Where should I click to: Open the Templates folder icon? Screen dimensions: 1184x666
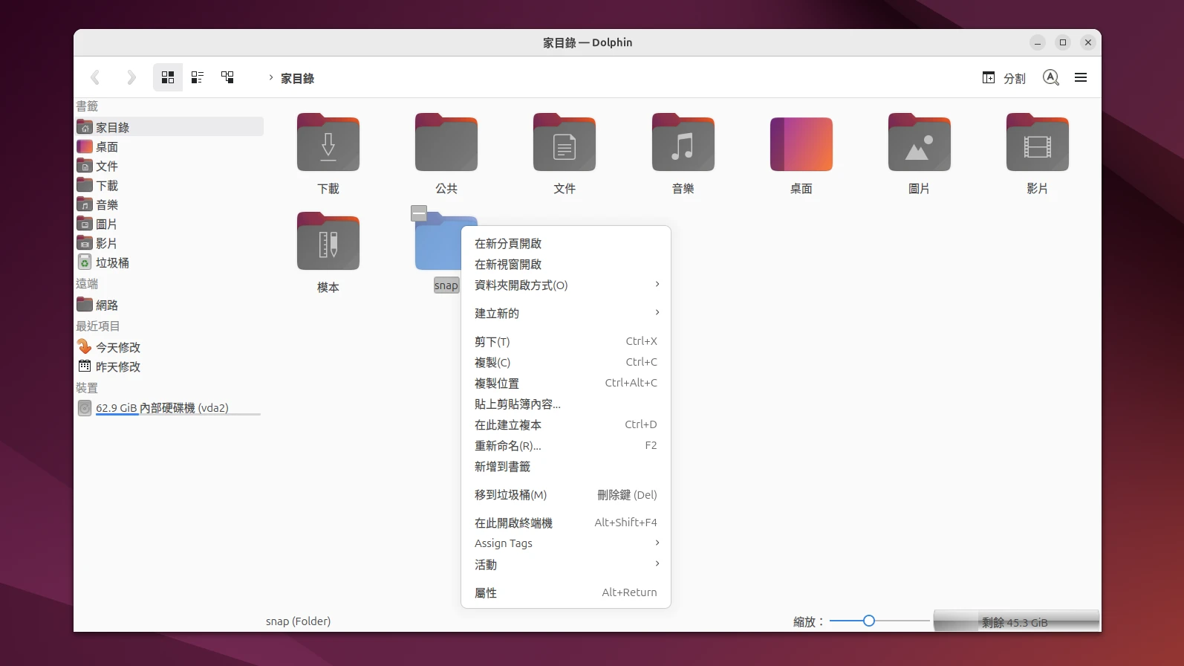(328, 242)
